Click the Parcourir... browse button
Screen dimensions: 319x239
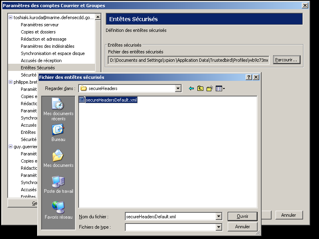(286, 60)
